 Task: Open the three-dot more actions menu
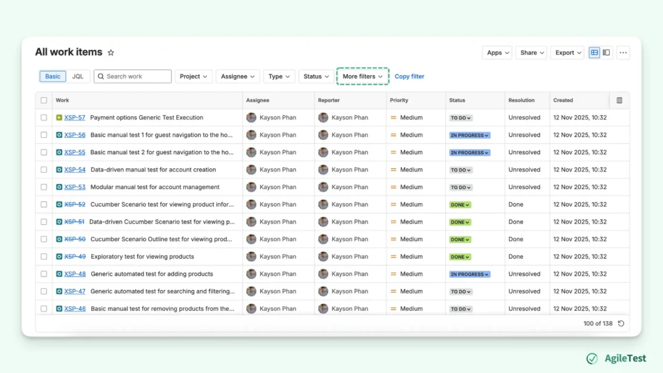tap(623, 52)
